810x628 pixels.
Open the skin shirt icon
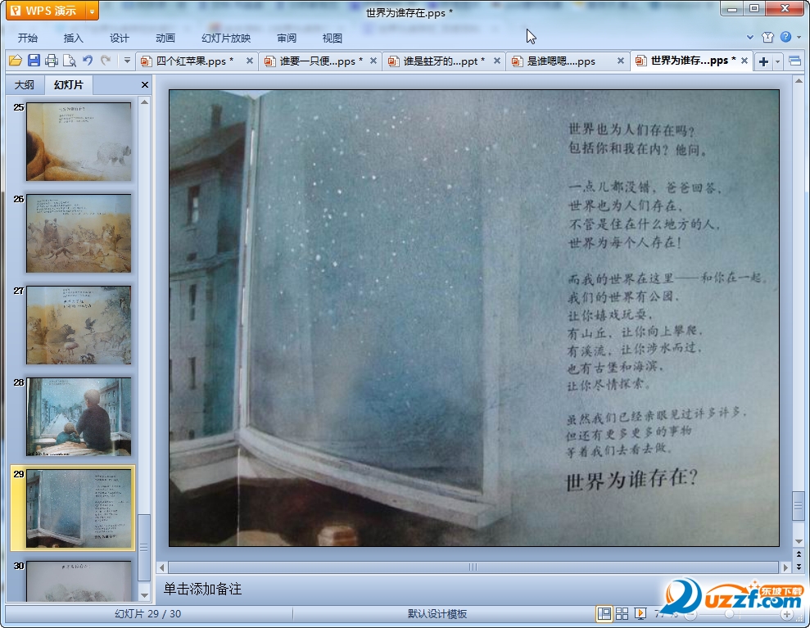click(767, 37)
